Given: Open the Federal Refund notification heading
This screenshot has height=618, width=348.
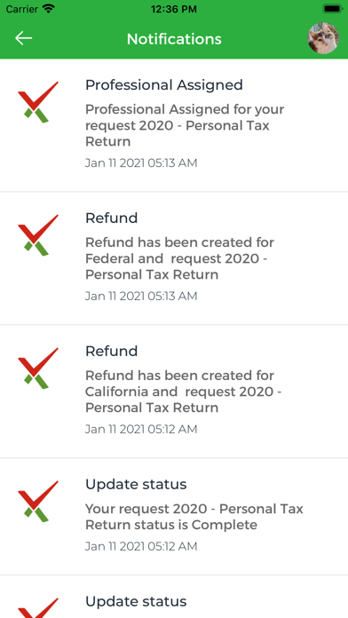Looking at the screenshot, I should pos(112,218).
